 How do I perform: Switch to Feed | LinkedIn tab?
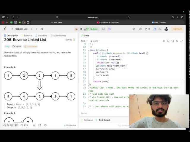coord(159,22)
